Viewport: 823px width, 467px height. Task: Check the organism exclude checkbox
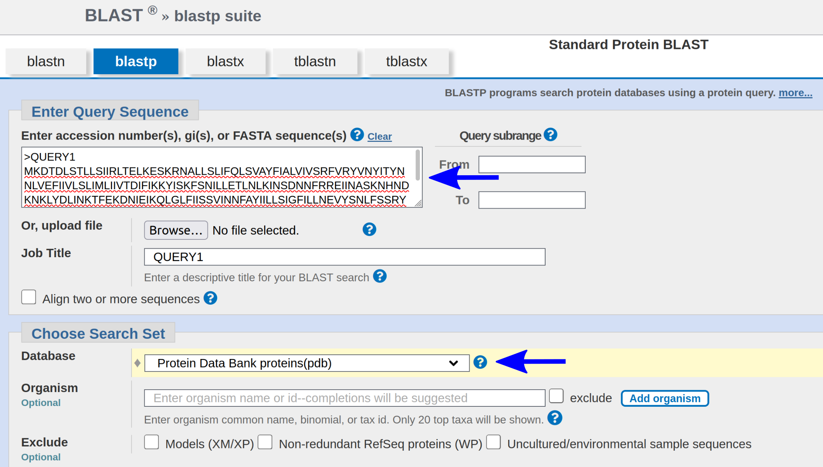[x=556, y=396]
